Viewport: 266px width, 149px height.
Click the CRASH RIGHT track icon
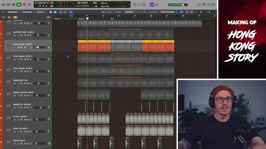(9, 142)
